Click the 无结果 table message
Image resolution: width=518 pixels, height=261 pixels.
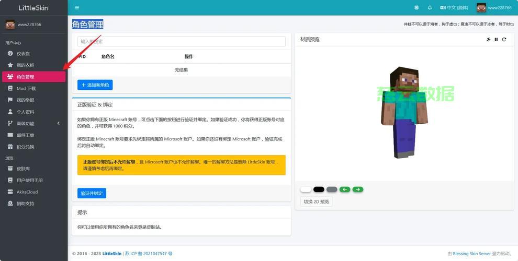tap(182, 70)
